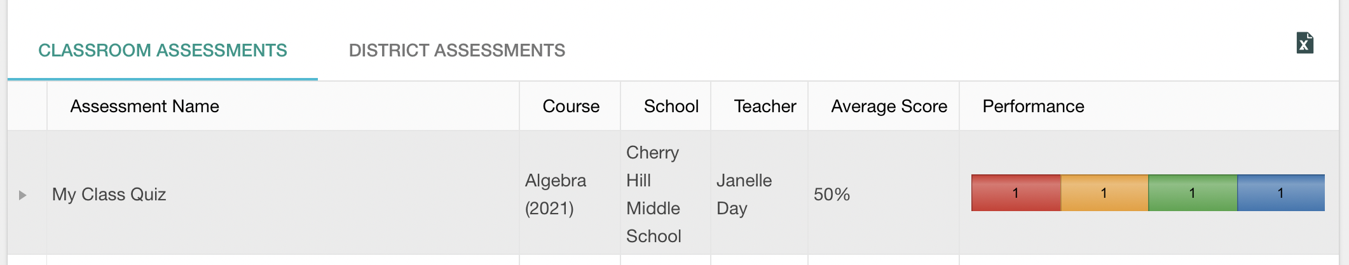This screenshot has height=265, width=1349.
Task: Open the My Class Quiz assessment
Action: [x=109, y=194]
